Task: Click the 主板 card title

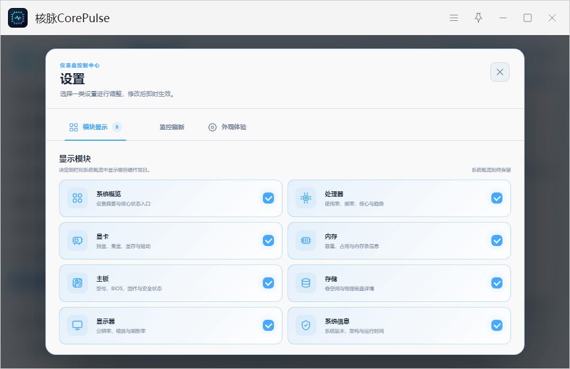Action: pyautogui.click(x=103, y=279)
